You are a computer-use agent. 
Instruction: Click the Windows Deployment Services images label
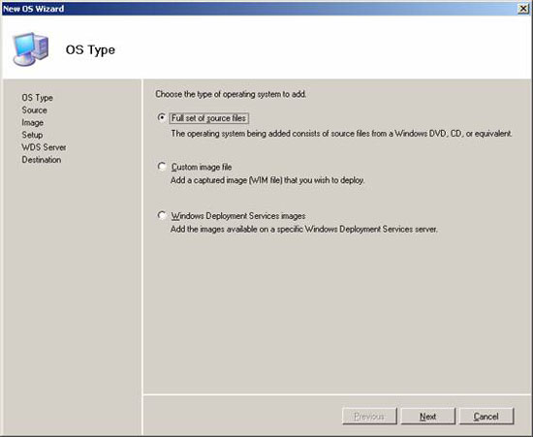(238, 216)
